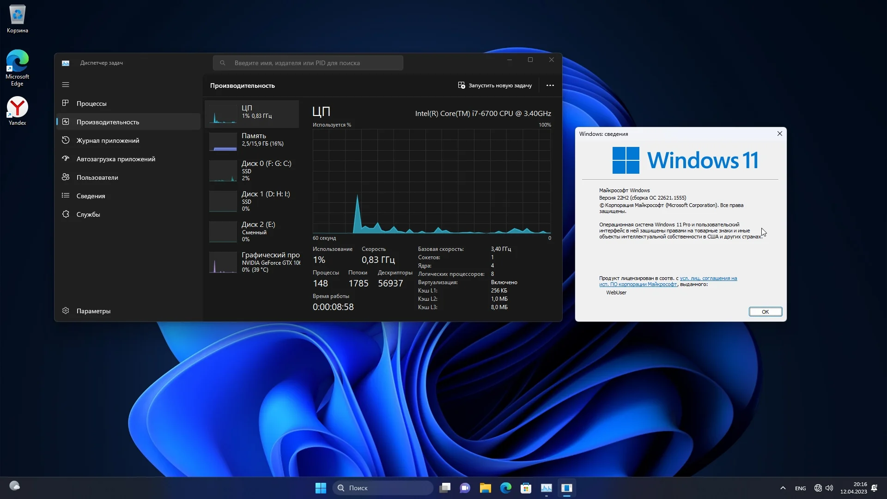
Task: Click the volume speaker tray icon
Action: [829, 488]
